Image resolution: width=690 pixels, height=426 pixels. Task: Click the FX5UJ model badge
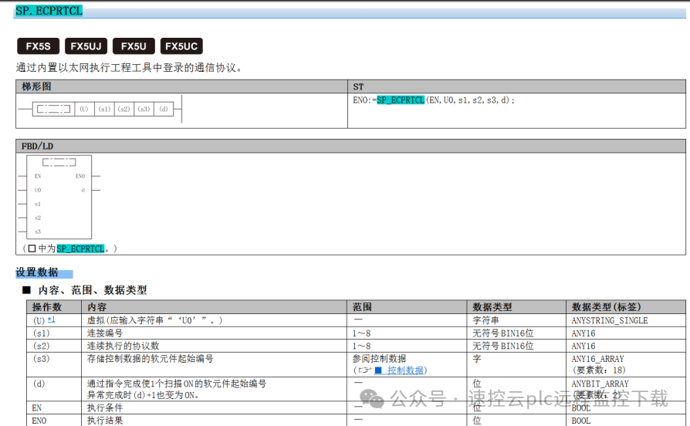(86, 46)
